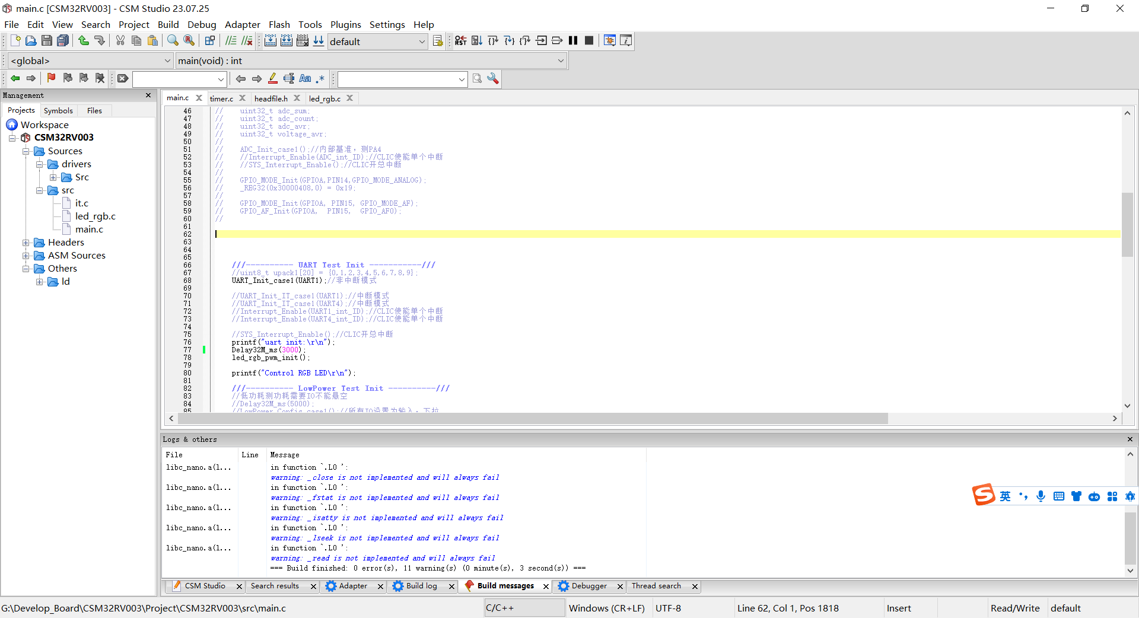
Task: Open the build target default dropdown
Action: (377, 42)
